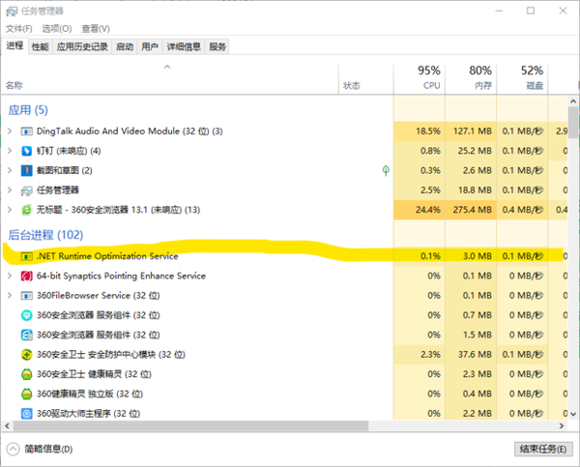Click the 钉钉 app icon
Image resolution: width=580 pixels, height=467 pixels.
pos(26,151)
